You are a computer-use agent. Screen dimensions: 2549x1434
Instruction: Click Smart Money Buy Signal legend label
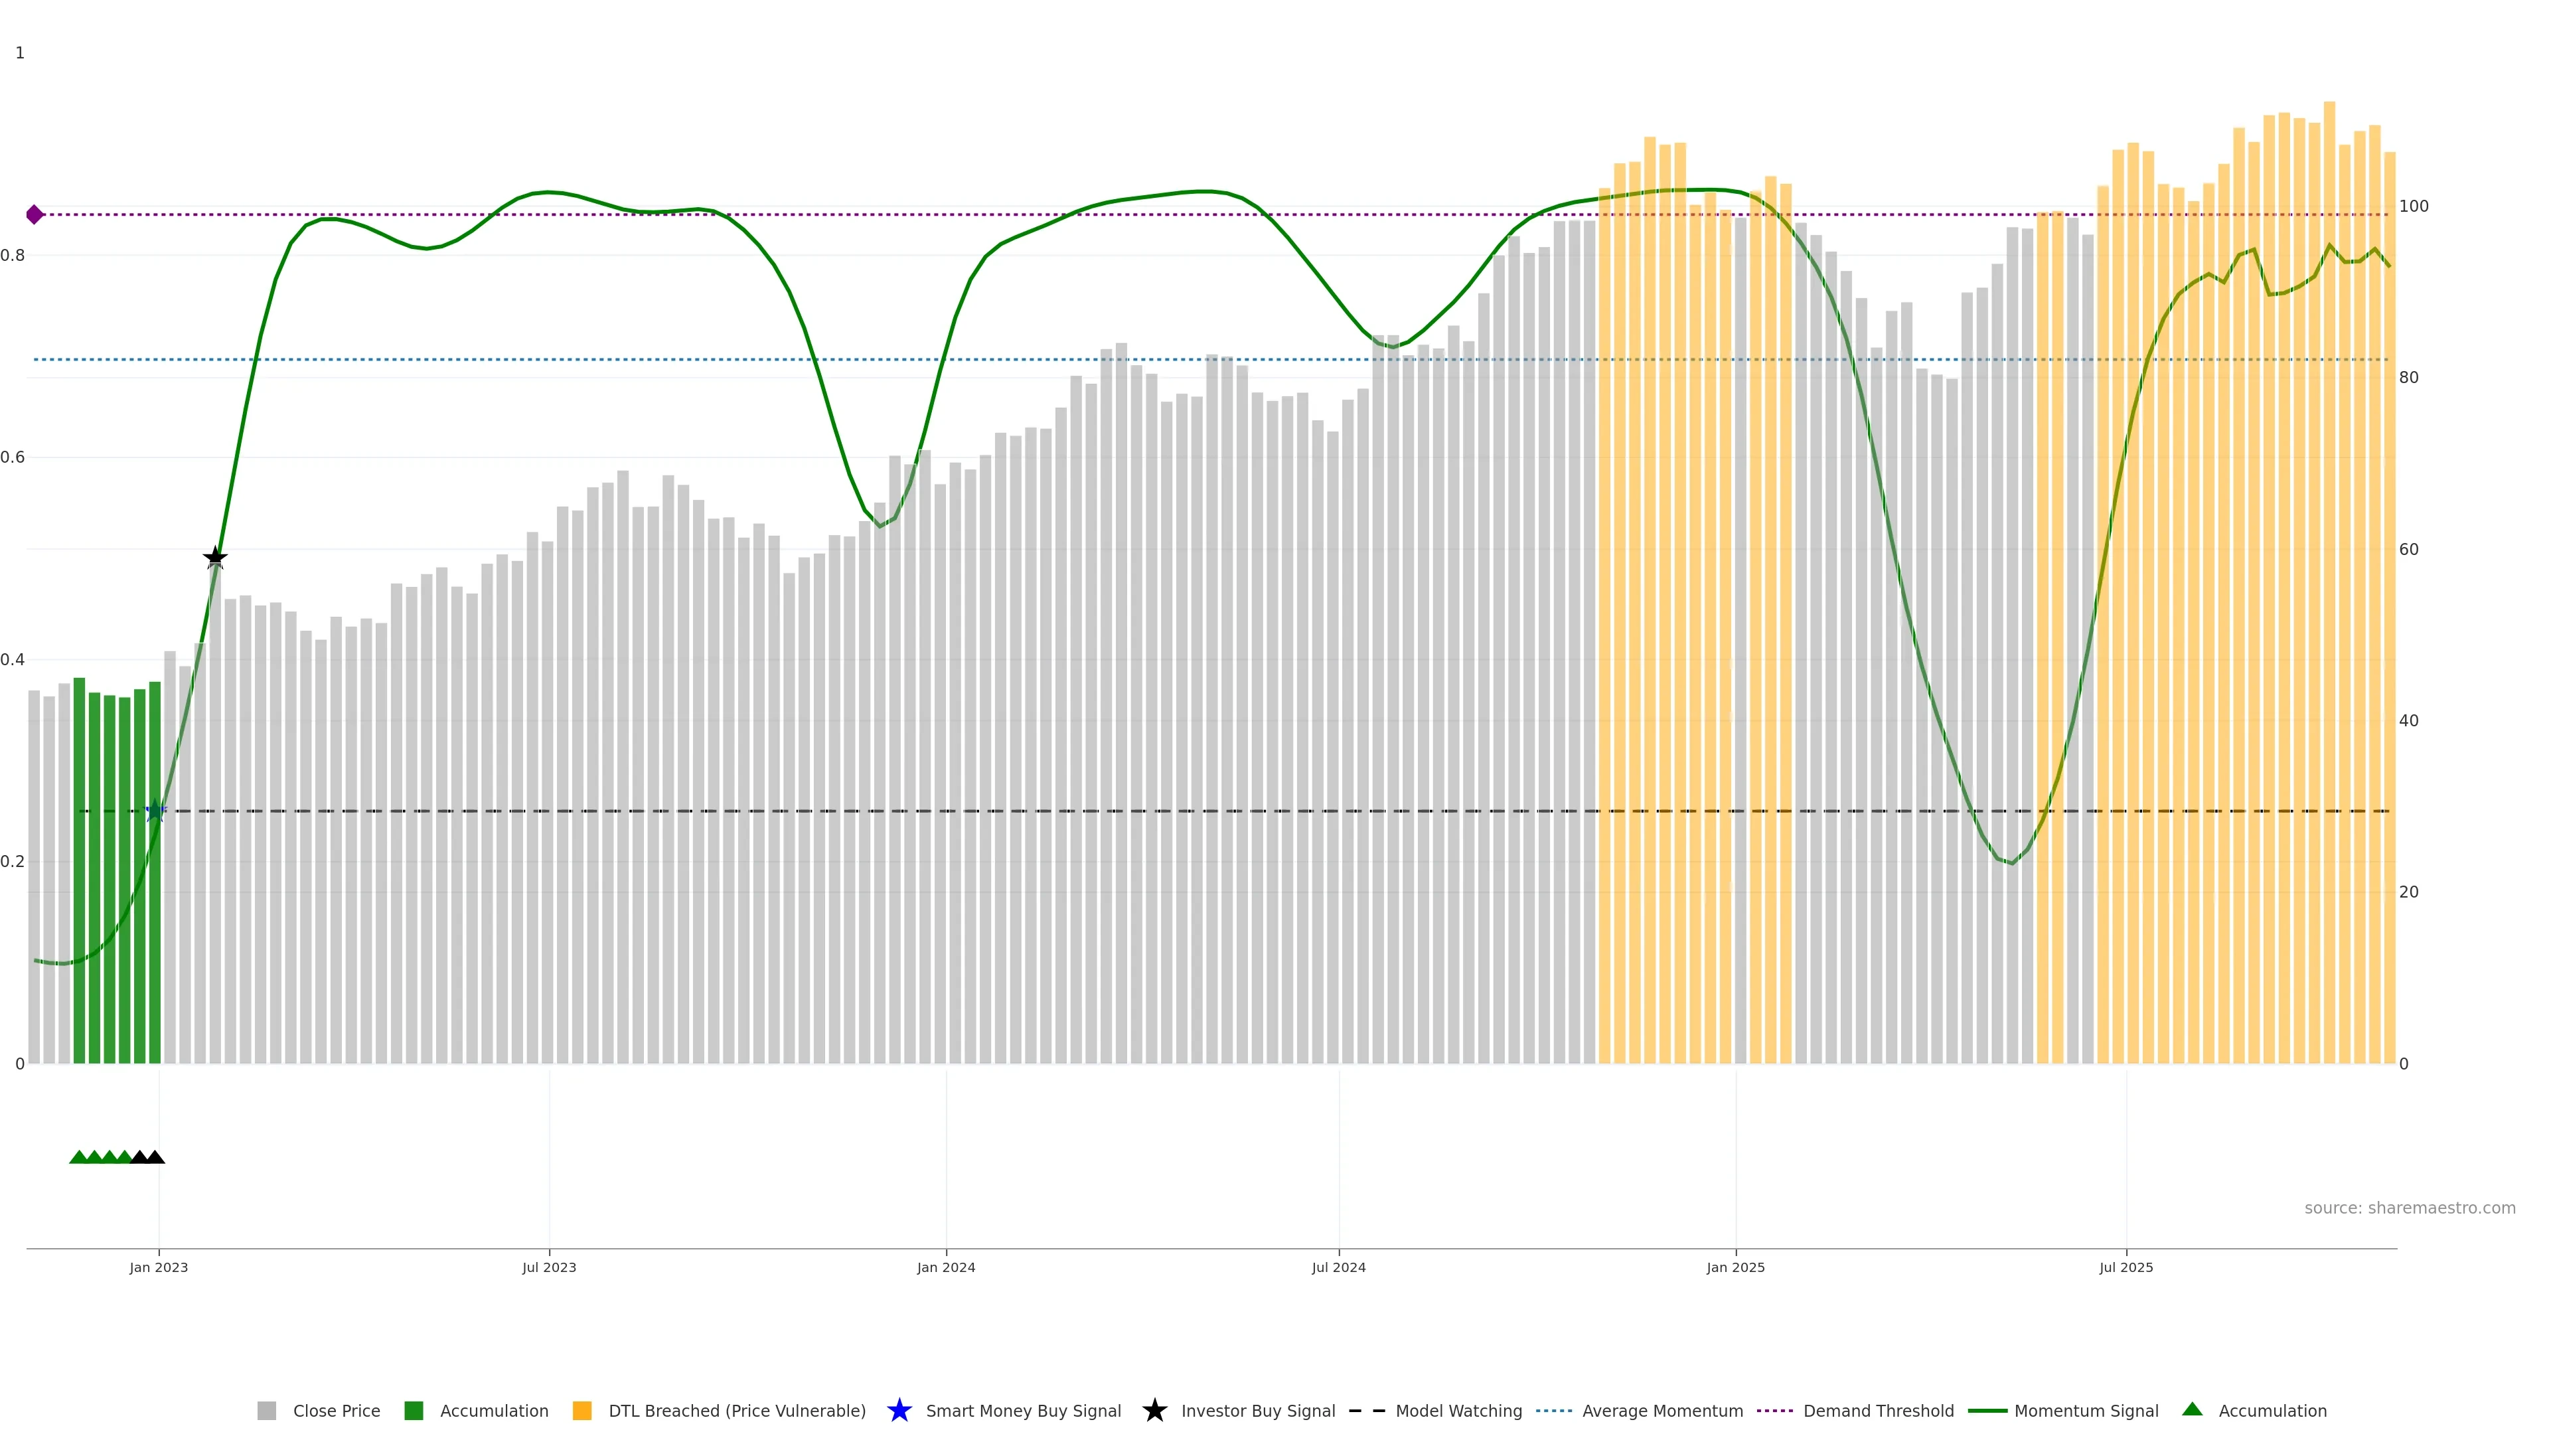(1023, 1410)
